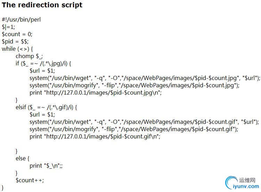Click the '$pid = $$;' line
The width and height of the screenshot is (261, 192).
coord(15,42)
